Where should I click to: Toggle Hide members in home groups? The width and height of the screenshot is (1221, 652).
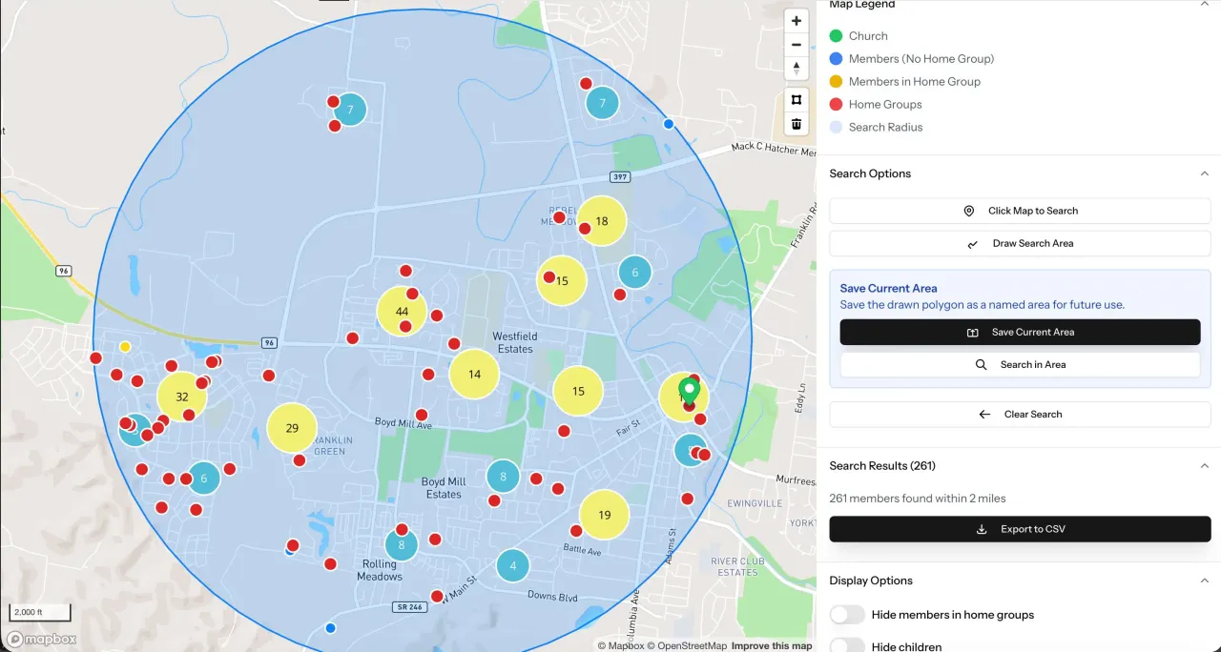click(x=847, y=615)
